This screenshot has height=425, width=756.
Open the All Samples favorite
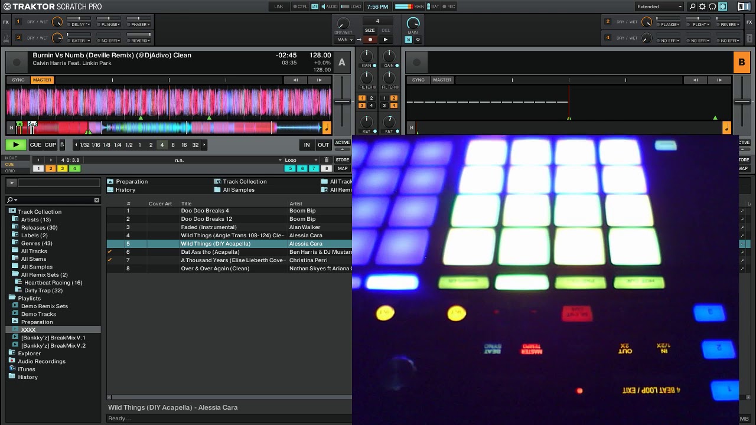[234, 189]
